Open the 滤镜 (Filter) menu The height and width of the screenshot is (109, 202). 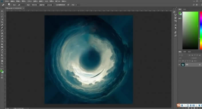(41, 1)
